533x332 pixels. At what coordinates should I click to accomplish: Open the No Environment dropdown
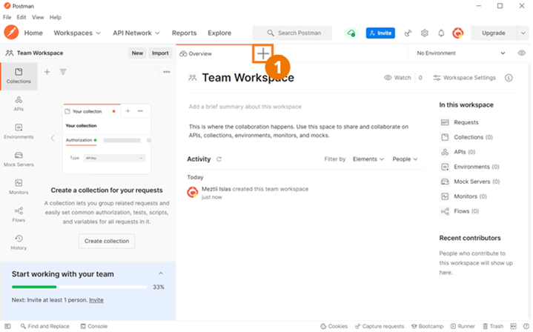(x=461, y=53)
